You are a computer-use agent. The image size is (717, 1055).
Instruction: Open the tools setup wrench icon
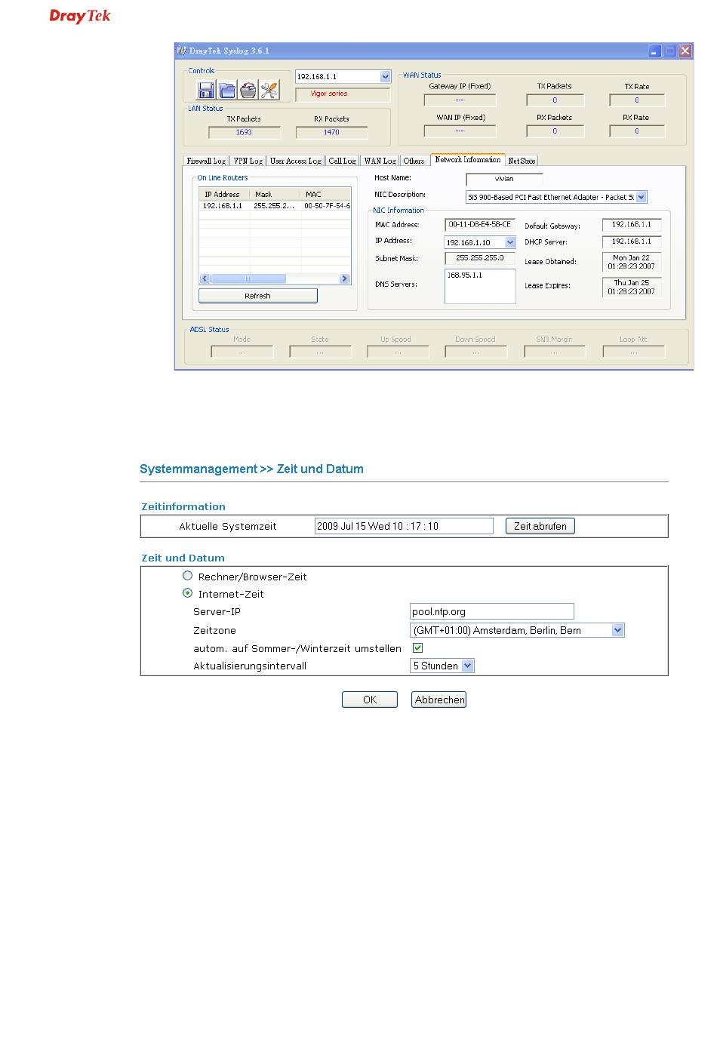click(269, 91)
